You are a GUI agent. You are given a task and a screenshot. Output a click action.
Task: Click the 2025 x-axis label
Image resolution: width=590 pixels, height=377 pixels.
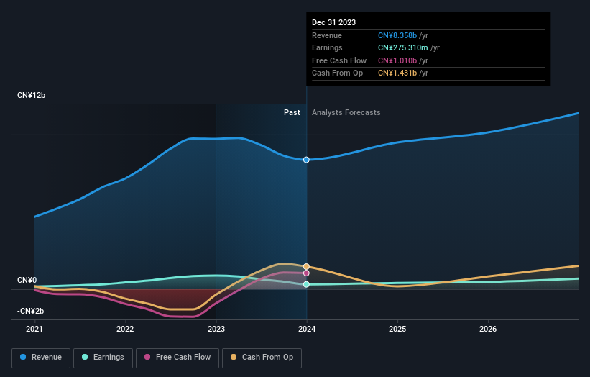click(x=397, y=330)
